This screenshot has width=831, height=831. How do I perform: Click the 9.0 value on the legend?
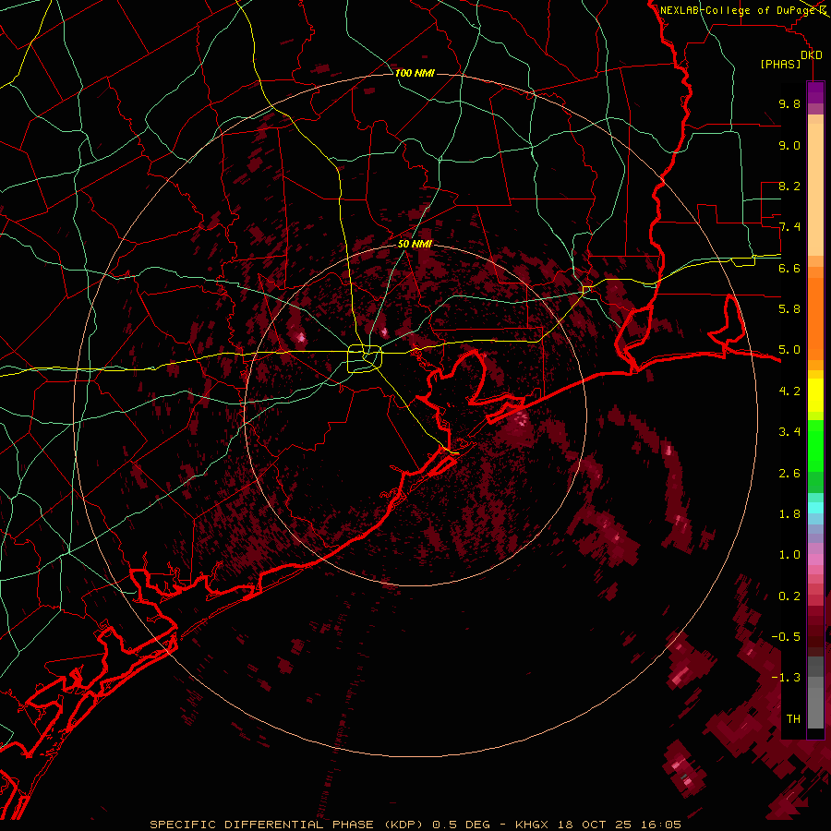click(x=789, y=145)
